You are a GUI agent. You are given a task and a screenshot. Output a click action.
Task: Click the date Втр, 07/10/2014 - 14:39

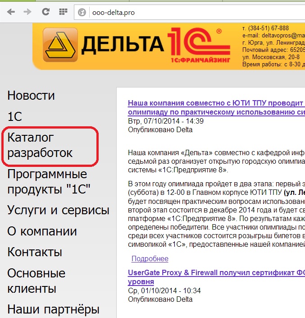pos(166,121)
